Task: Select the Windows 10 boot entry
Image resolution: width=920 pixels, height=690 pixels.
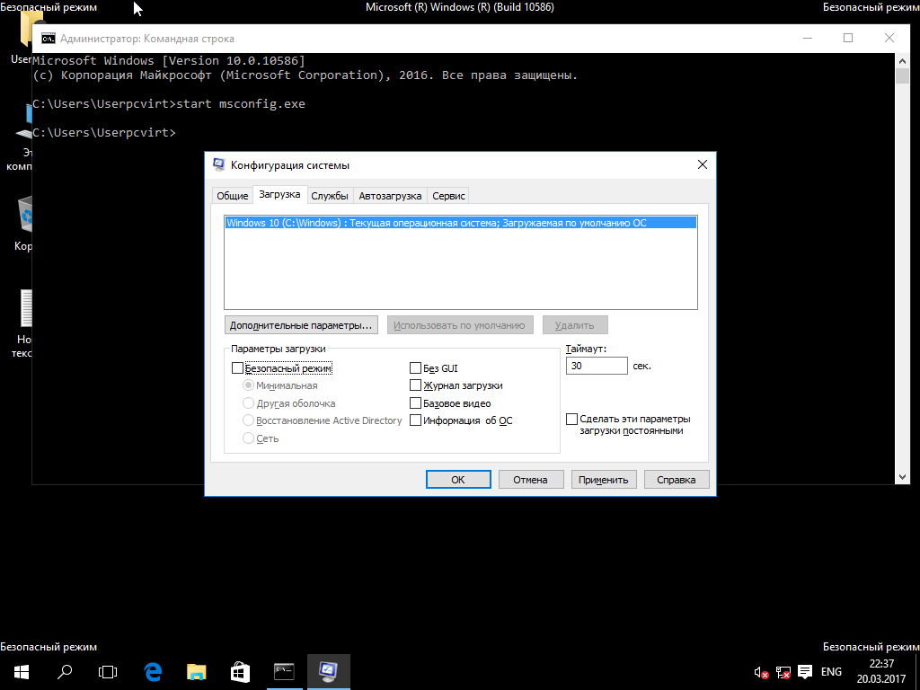Action: coord(461,223)
